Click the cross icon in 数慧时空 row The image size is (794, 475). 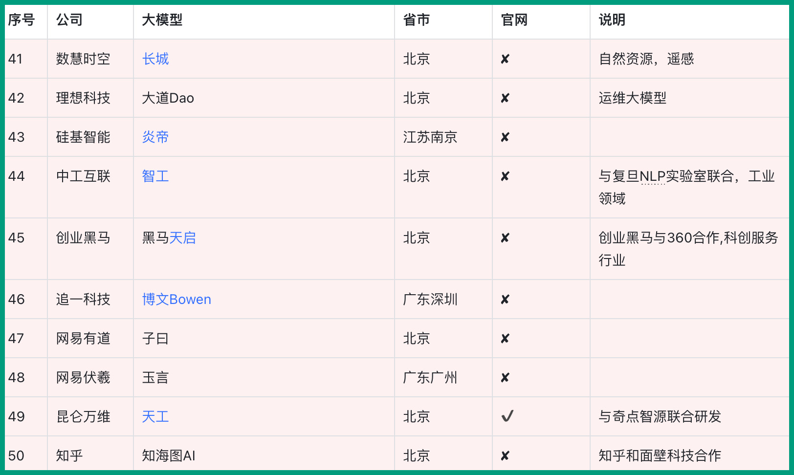pyautogui.click(x=505, y=59)
